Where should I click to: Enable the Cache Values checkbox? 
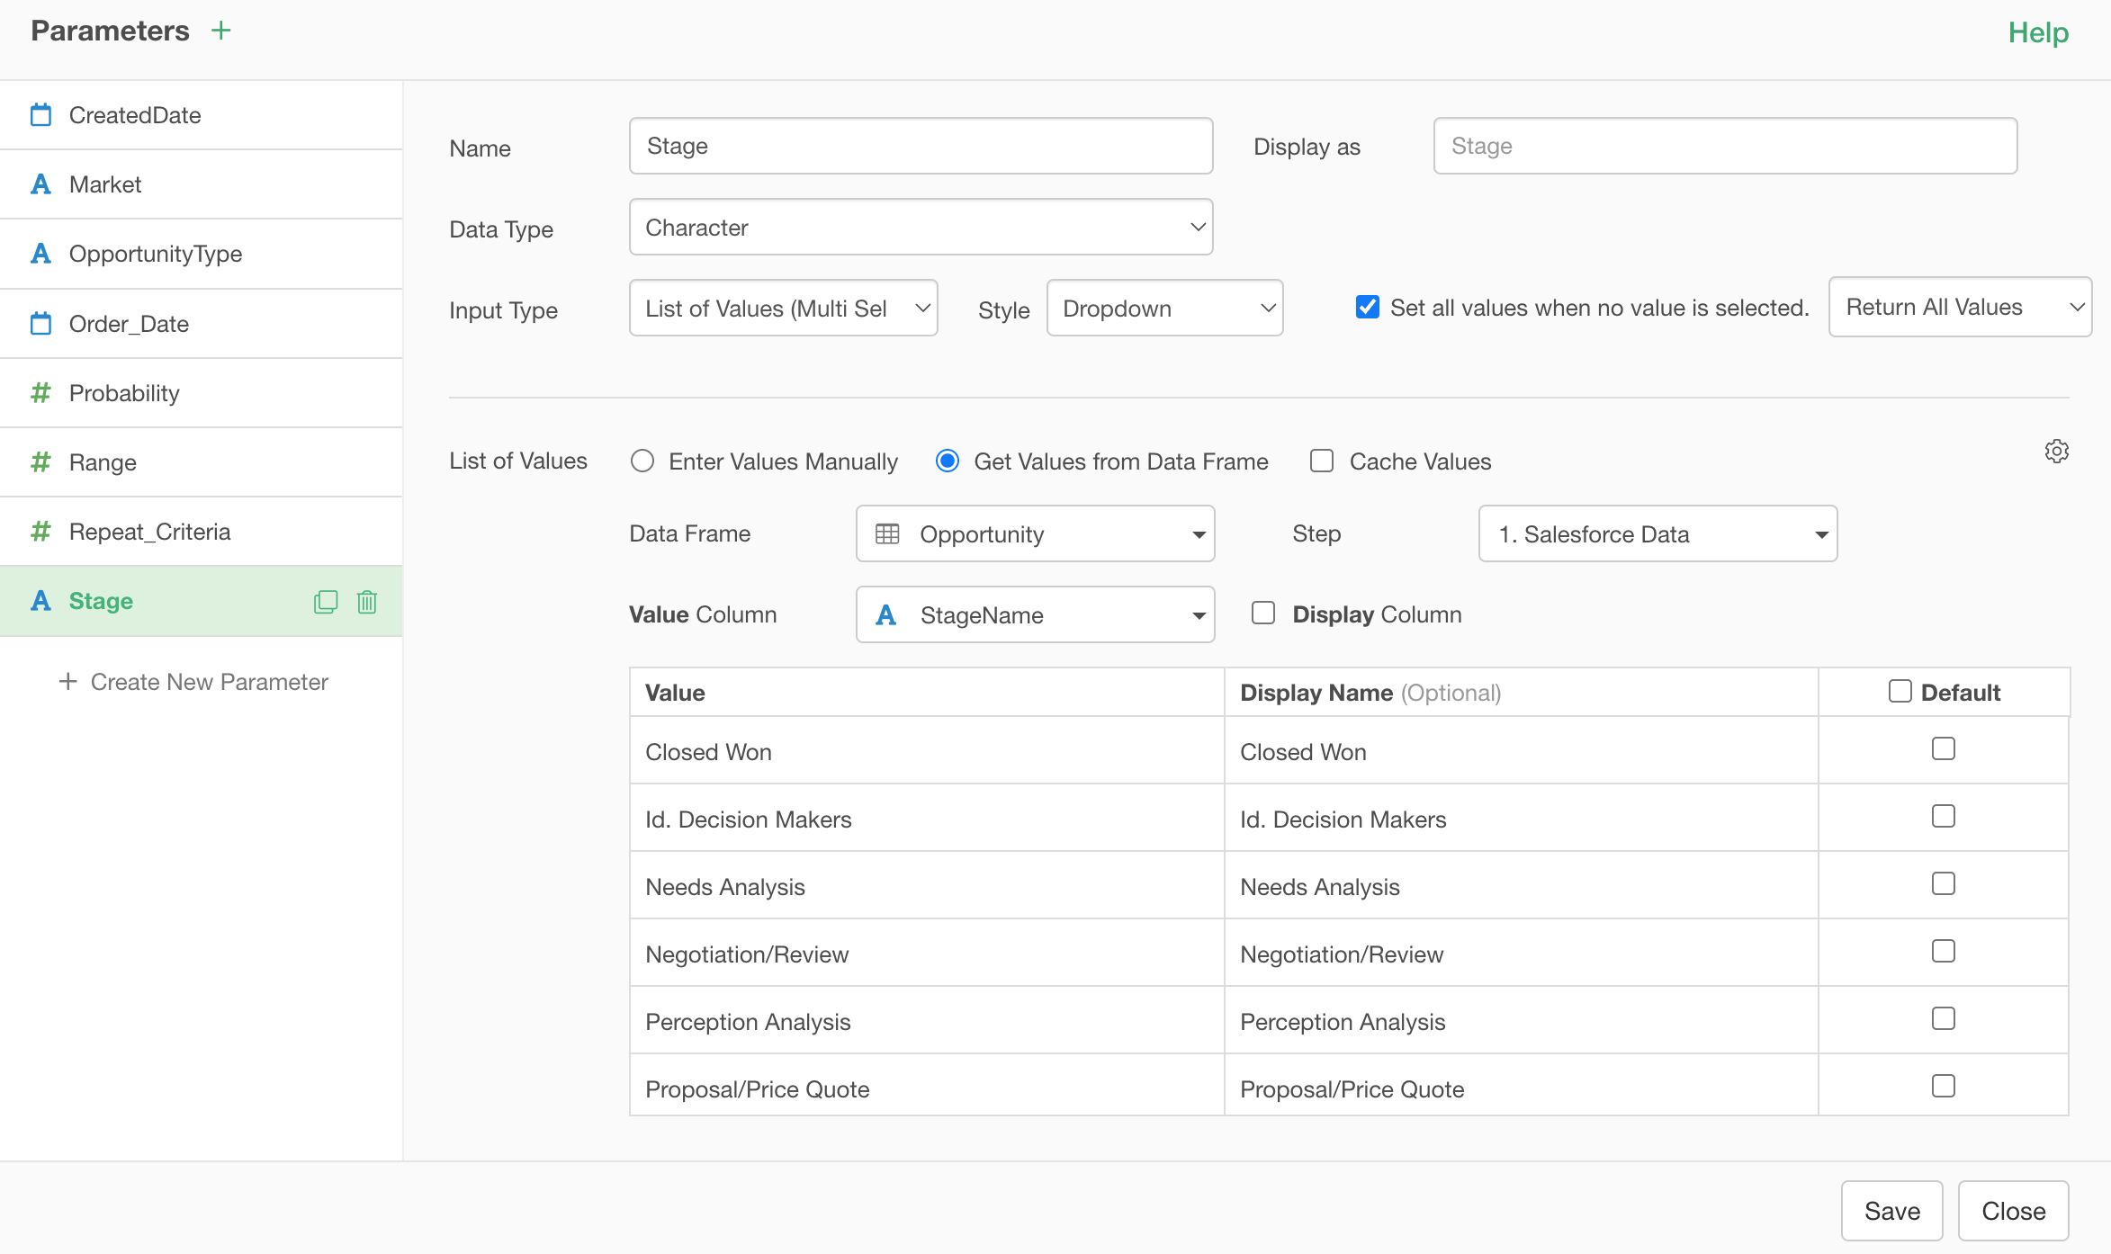pyautogui.click(x=1321, y=461)
